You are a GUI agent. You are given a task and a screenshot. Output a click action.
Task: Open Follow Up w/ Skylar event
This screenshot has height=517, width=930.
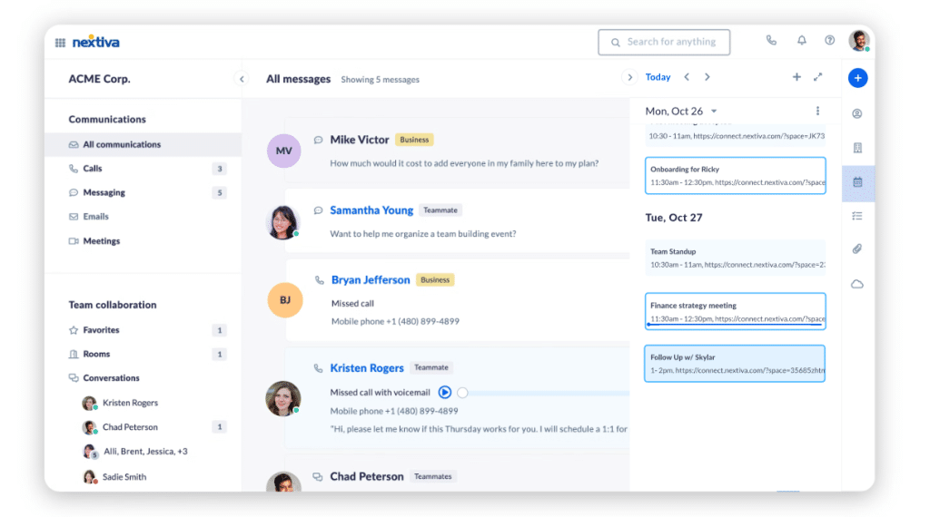point(735,363)
